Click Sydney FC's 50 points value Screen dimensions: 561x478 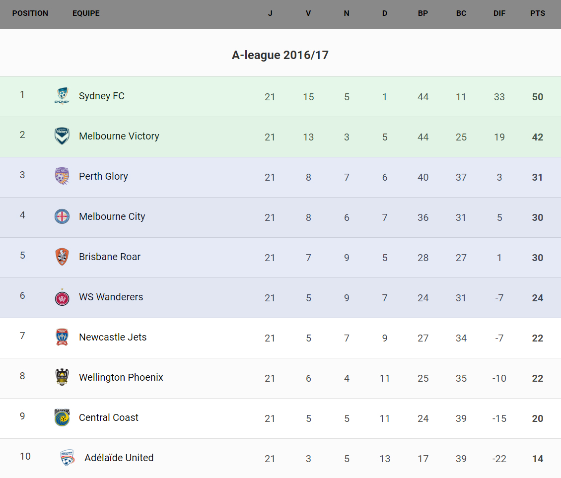pos(537,97)
